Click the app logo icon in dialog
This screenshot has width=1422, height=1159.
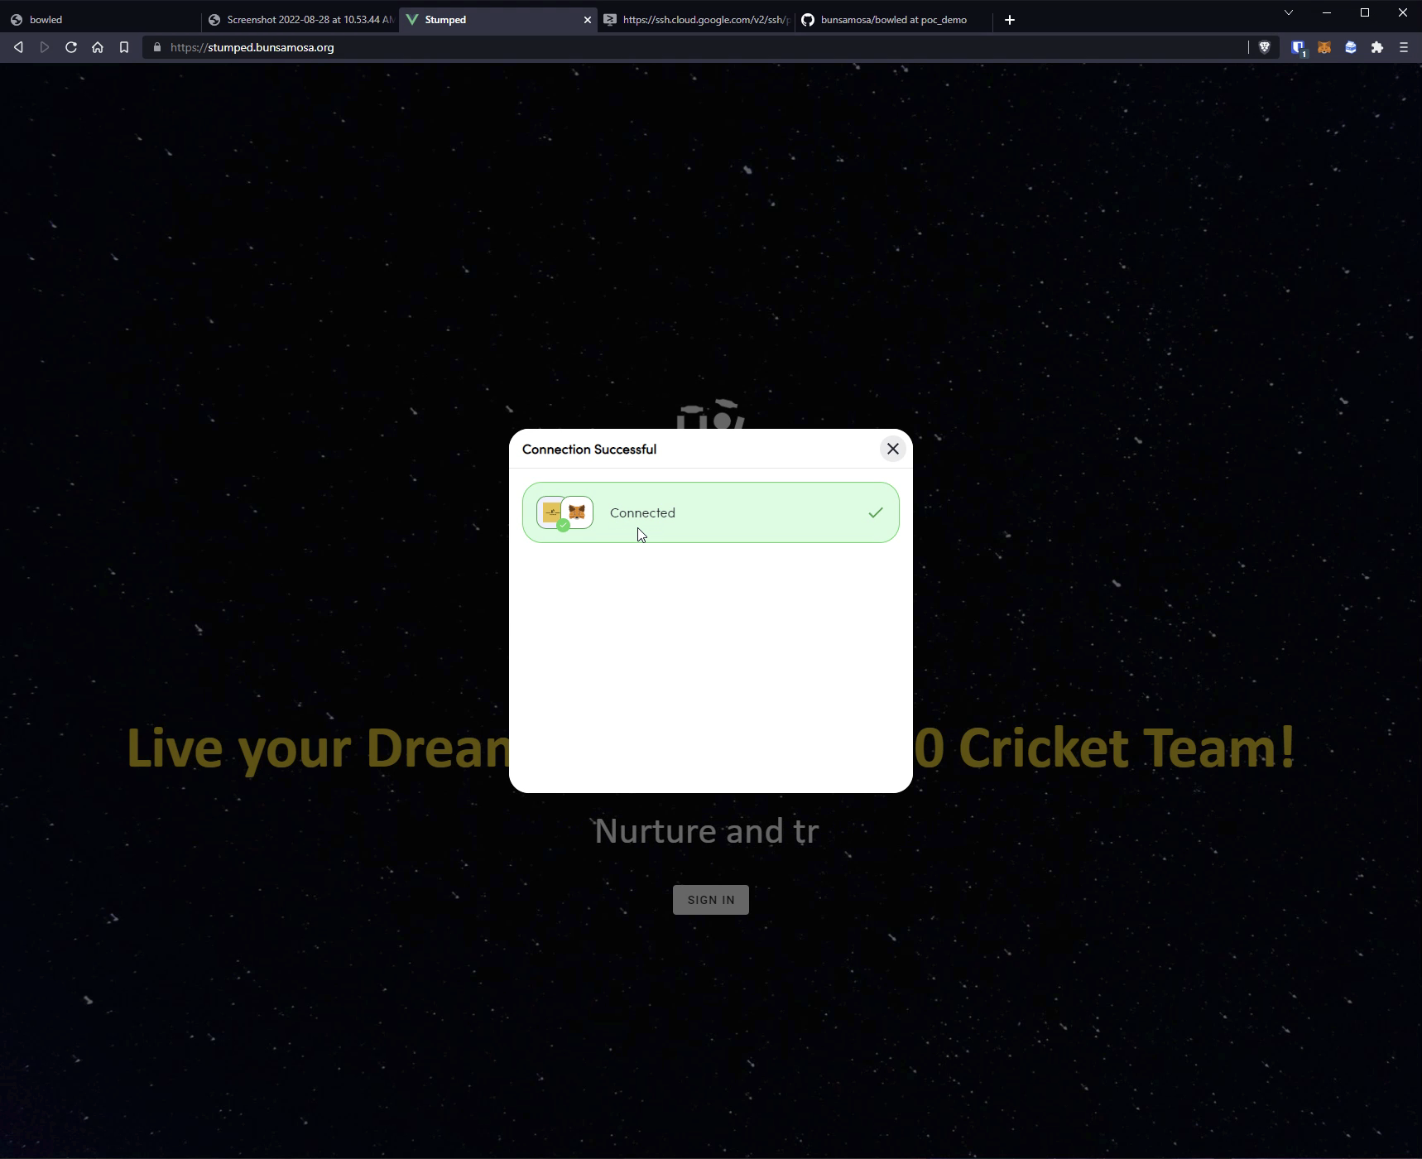(551, 512)
